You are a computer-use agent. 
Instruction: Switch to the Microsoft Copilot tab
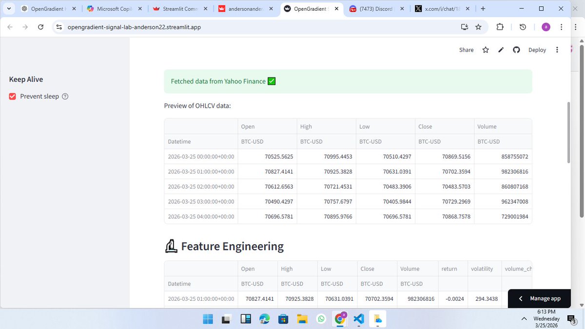(114, 9)
